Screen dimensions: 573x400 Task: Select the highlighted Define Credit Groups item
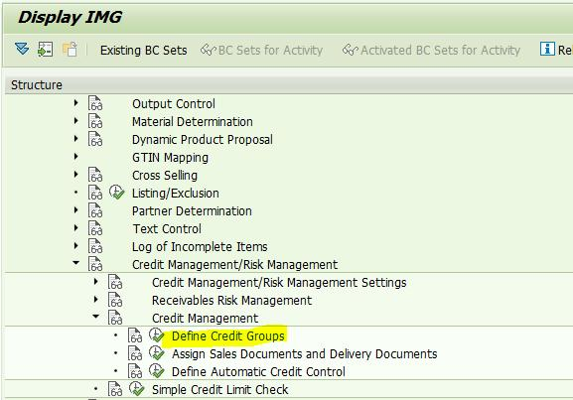click(x=228, y=336)
